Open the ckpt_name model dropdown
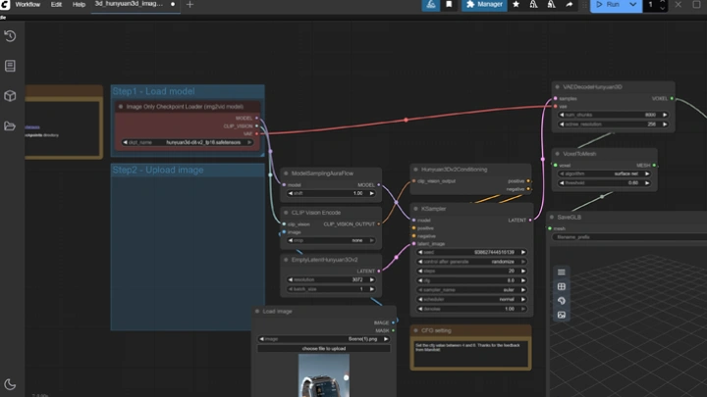Image resolution: width=707 pixels, height=397 pixels. [x=188, y=142]
